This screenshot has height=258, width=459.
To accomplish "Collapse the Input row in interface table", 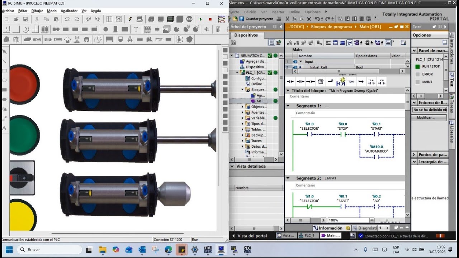I will [301, 62].
